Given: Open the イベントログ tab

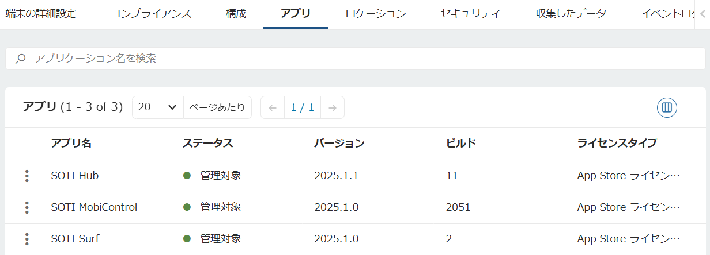Looking at the screenshot, I should tap(669, 14).
